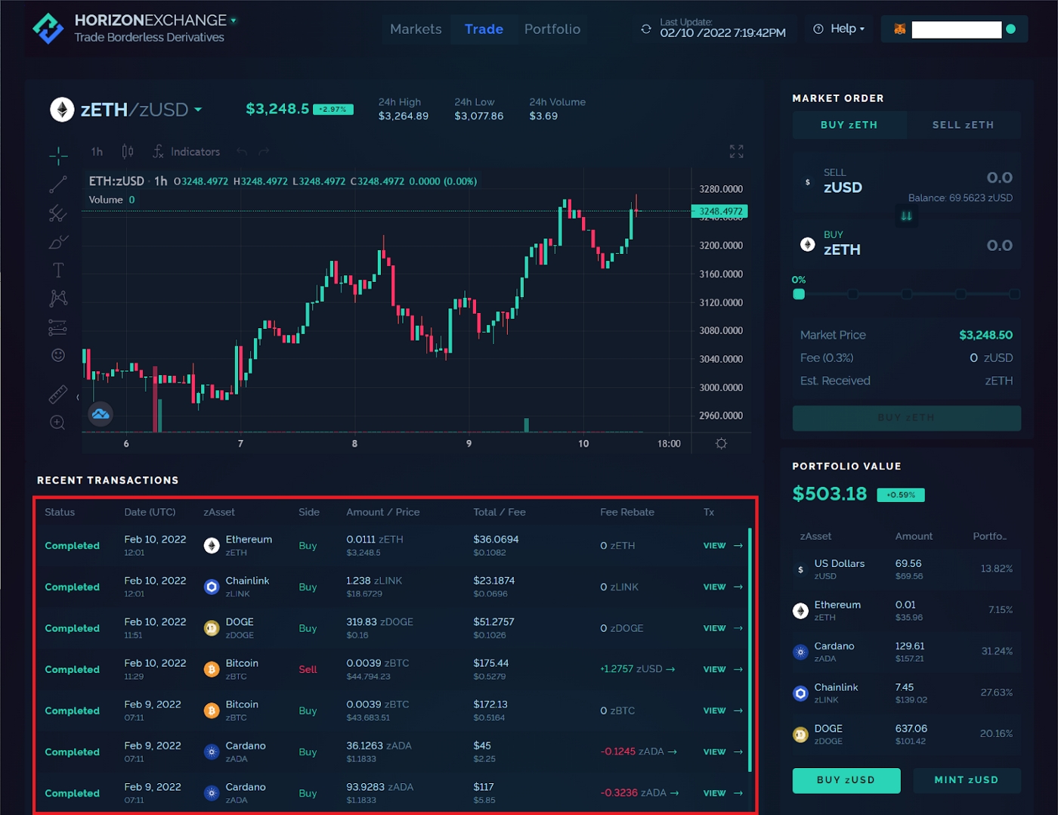
Task: Go to the Markets tab
Action: click(x=416, y=29)
